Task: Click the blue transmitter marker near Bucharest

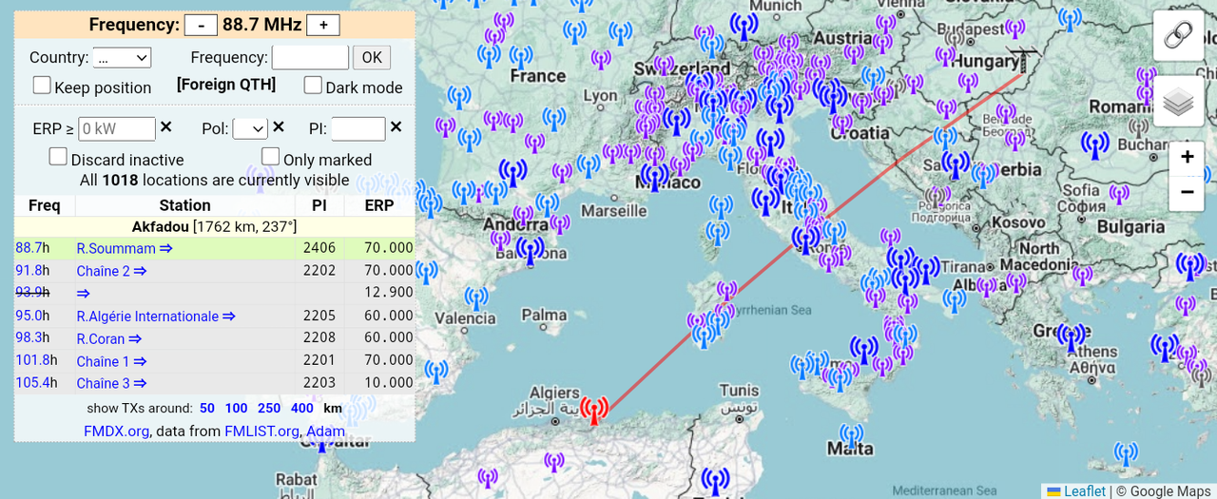Action: [1094, 144]
